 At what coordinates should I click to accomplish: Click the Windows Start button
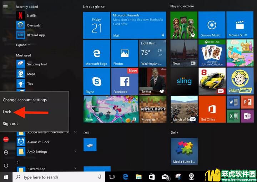point(6,177)
